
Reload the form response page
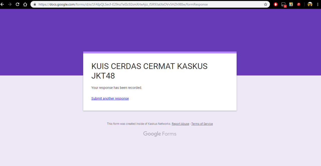tap(17, 4)
